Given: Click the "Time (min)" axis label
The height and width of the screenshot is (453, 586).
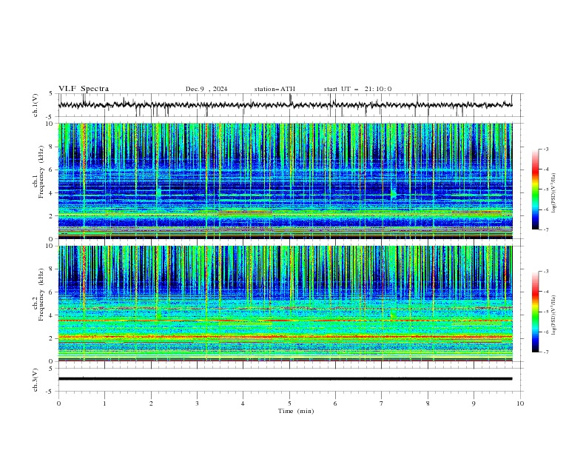Looking at the screenshot, I should tap(296, 411).
